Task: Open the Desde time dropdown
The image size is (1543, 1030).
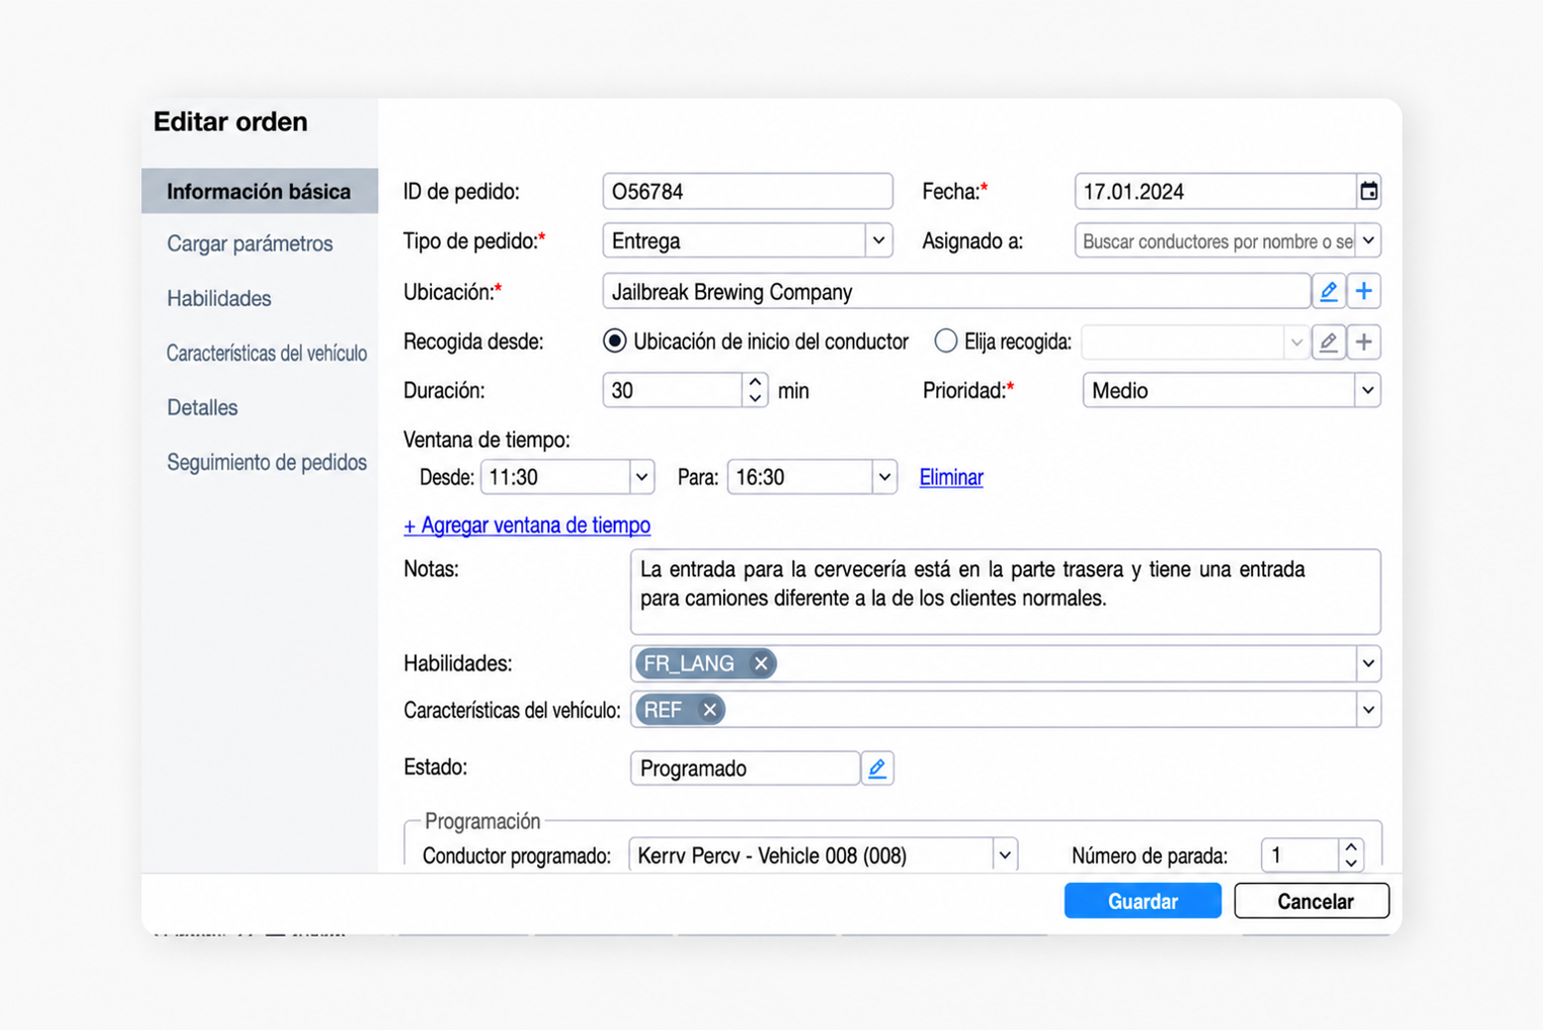Action: coord(641,477)
